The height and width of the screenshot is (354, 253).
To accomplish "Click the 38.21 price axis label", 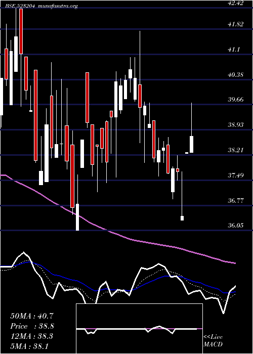I will click(x=235, y=150).
